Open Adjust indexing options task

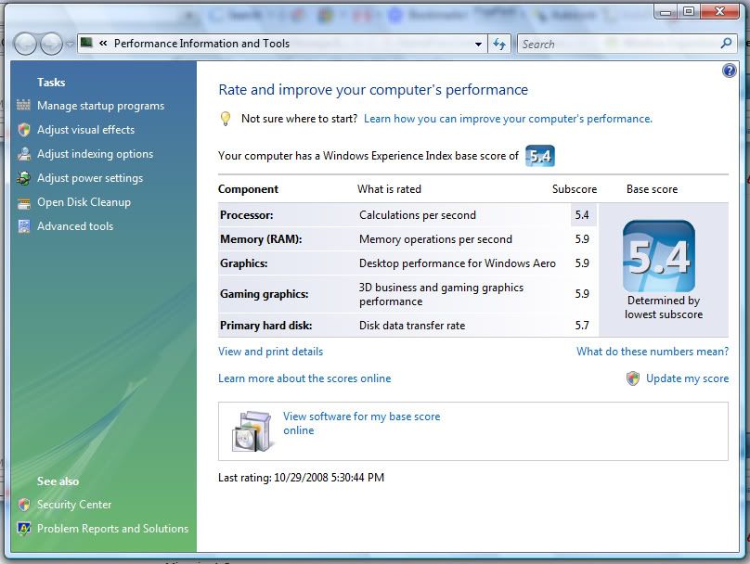click(96, 154)
